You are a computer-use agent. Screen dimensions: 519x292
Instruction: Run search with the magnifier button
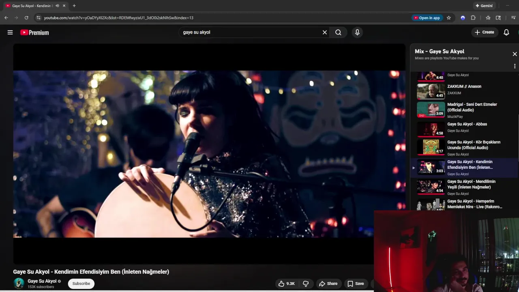338,32
